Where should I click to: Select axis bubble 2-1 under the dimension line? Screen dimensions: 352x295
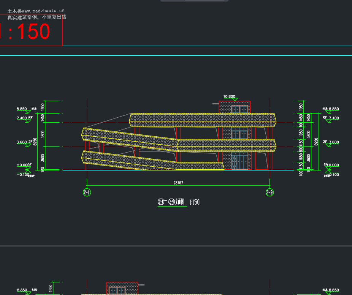87,192
